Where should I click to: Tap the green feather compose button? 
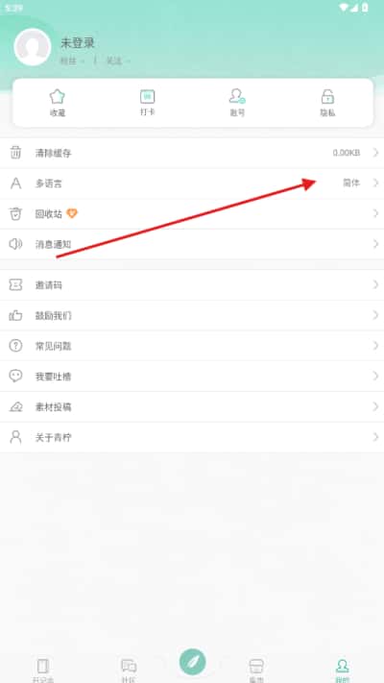pos(192,662)
